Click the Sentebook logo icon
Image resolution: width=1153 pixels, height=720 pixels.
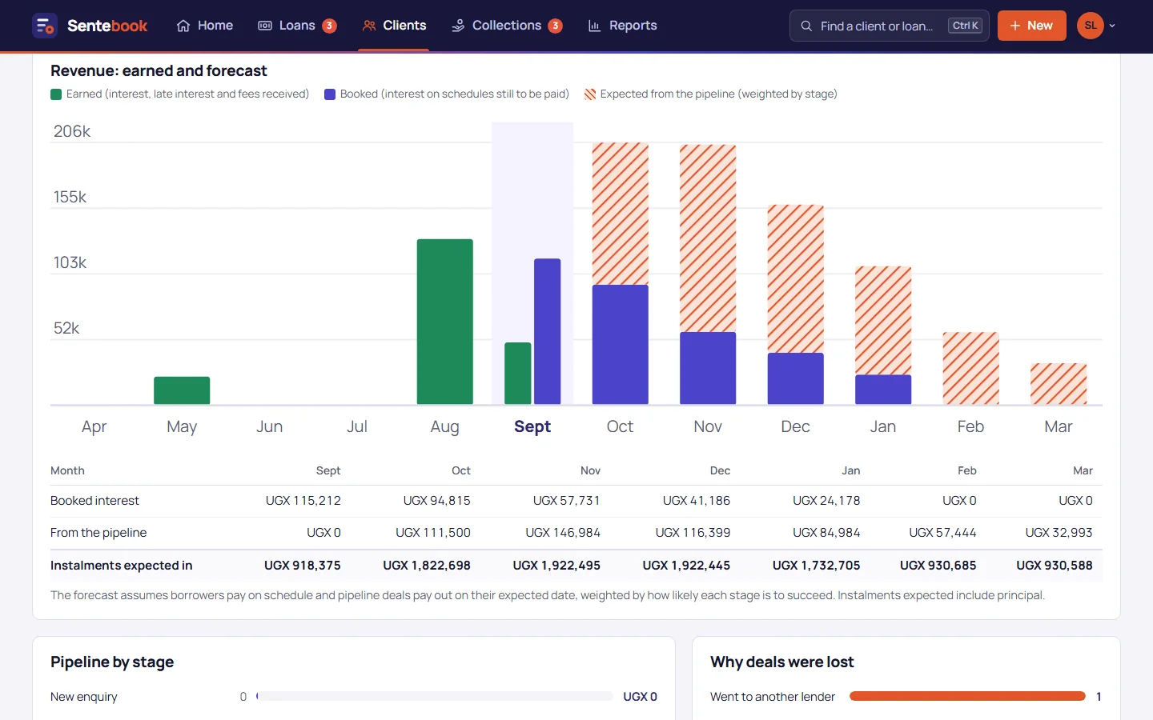pyautogui.click(x=45, y=26)
